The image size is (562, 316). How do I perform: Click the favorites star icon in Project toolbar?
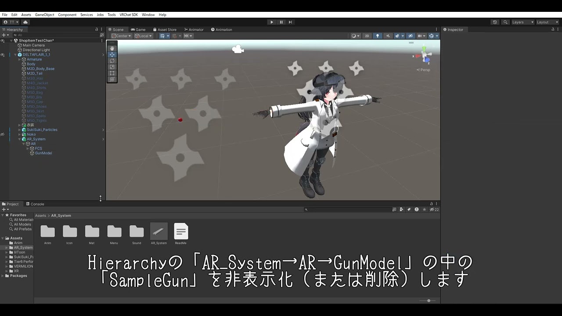click(x=424, y=210)
